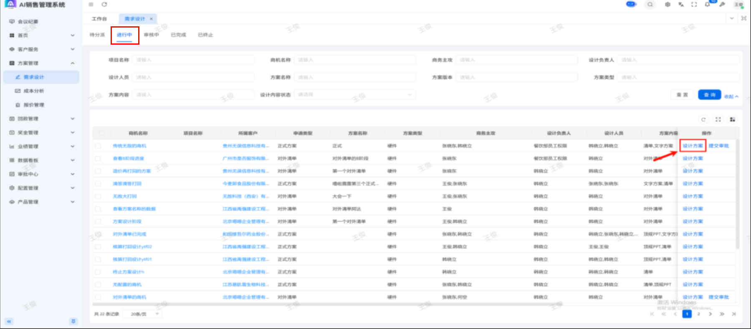
Task: Open the 设计内容状态 dropdown
Action: coord(355,95)
